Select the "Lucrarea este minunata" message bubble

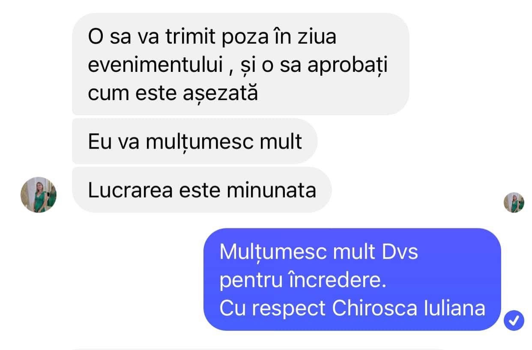(x=202, y=190)
